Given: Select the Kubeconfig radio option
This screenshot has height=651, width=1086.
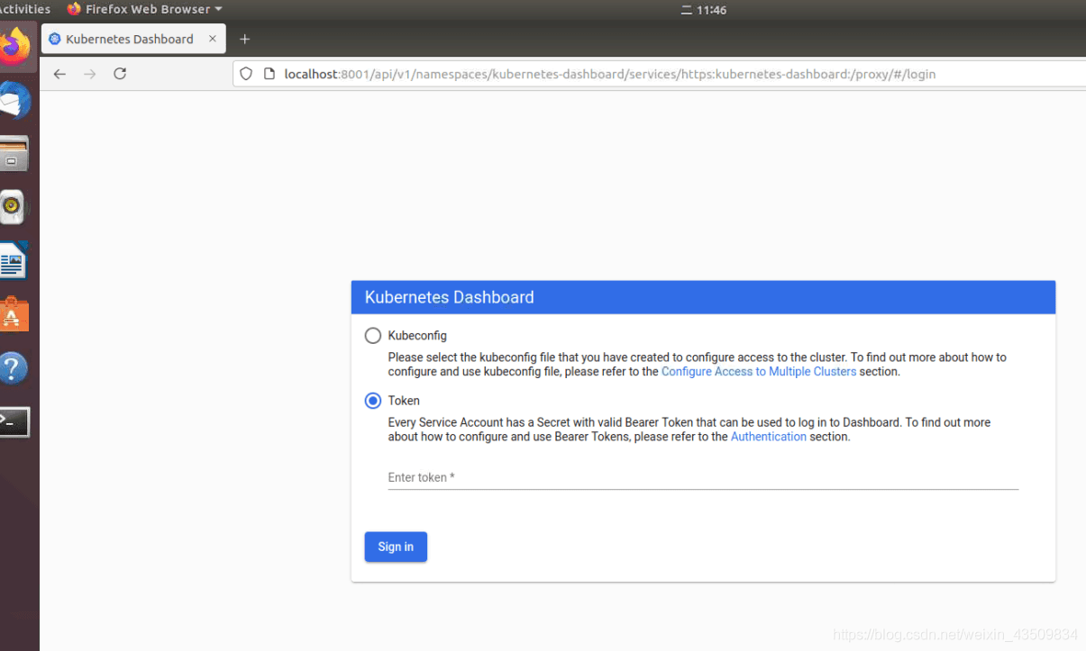Looking at the screenshot, I should pyautogui.click(x=373, y=336).
